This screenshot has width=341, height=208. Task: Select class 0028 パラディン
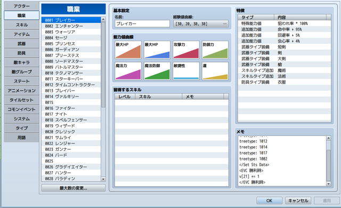71,179
